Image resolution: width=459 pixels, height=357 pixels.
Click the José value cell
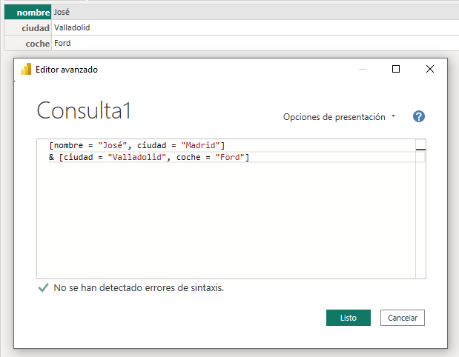(x=255, y=13)
